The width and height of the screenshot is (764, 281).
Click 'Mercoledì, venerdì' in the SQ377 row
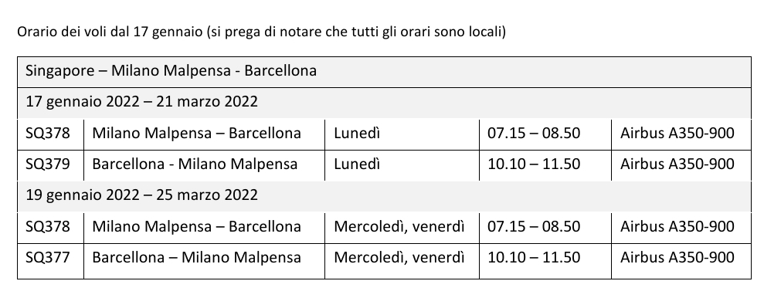pos(399,258)
